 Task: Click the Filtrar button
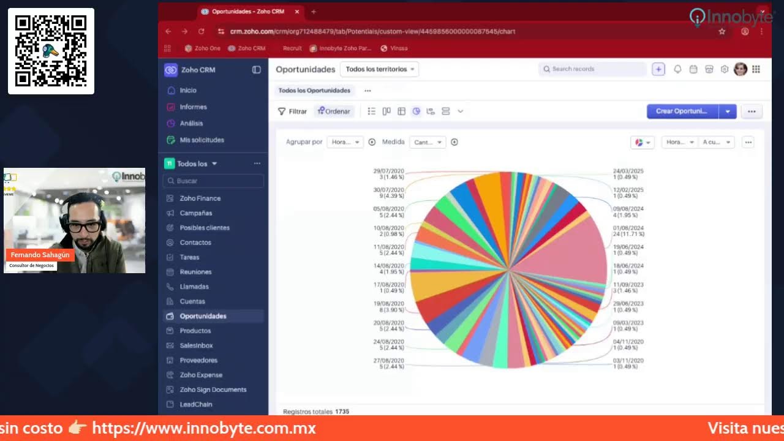click(x=292, y=111)
